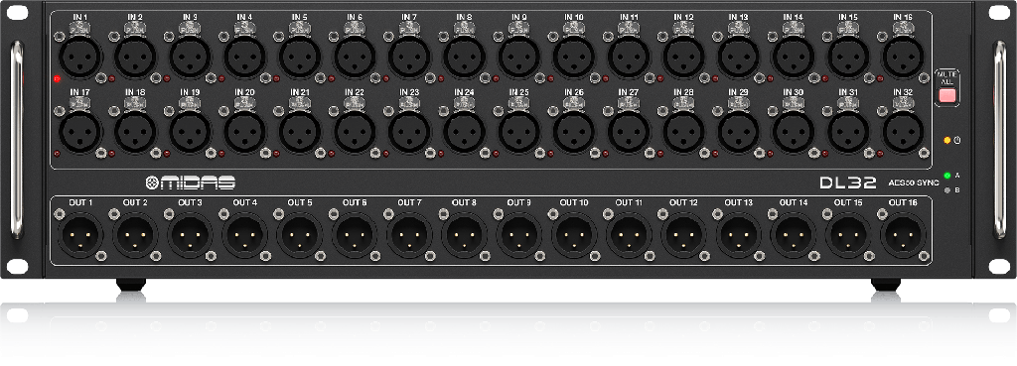
Task: Select the IN 1 XLR input connector
Action: (x=80, y=57)
